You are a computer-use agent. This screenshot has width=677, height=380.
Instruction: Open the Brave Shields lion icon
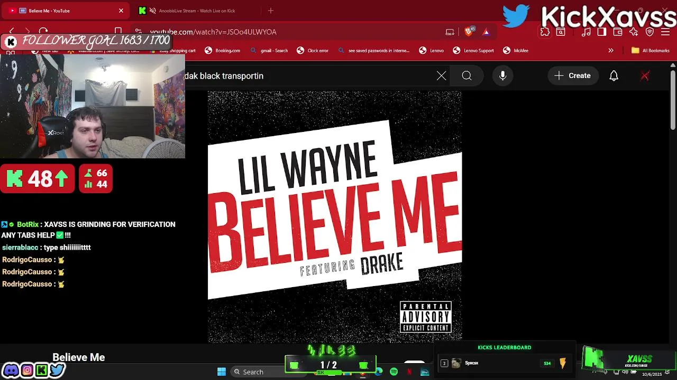click(x=469, y=32)
